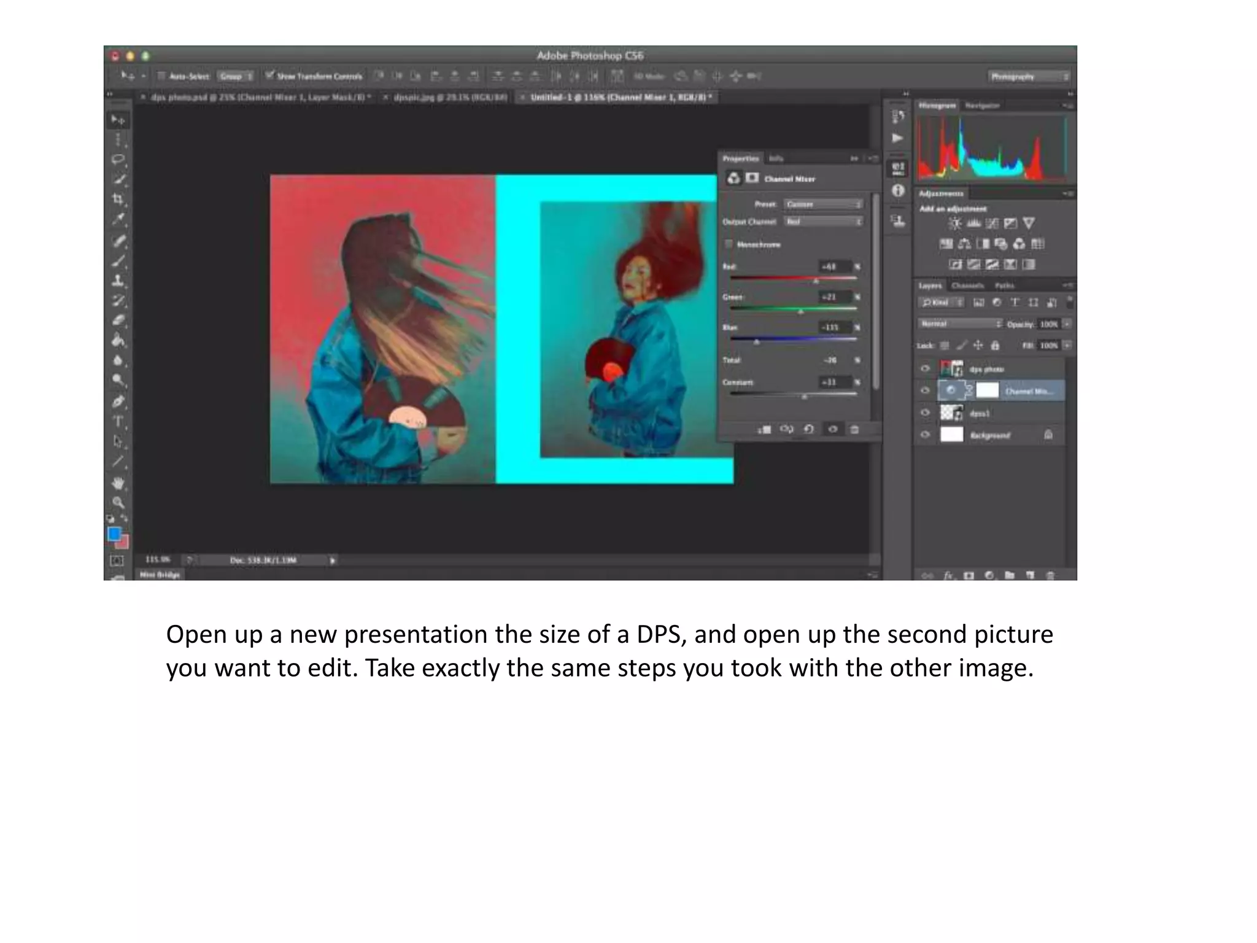This screenshot has width=1257, height=943.
Task: Toggle lock all icon in Layers
Action: click(995, 346)
